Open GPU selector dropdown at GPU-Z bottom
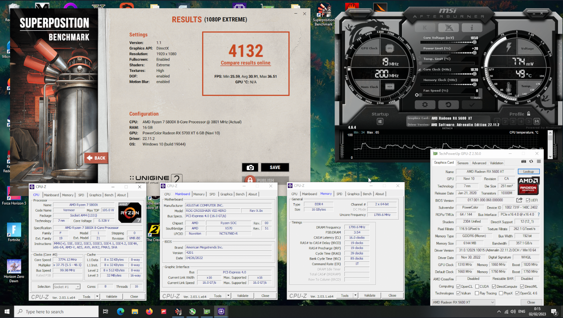This screenshot has width=563, height=318. pos(463,302)
